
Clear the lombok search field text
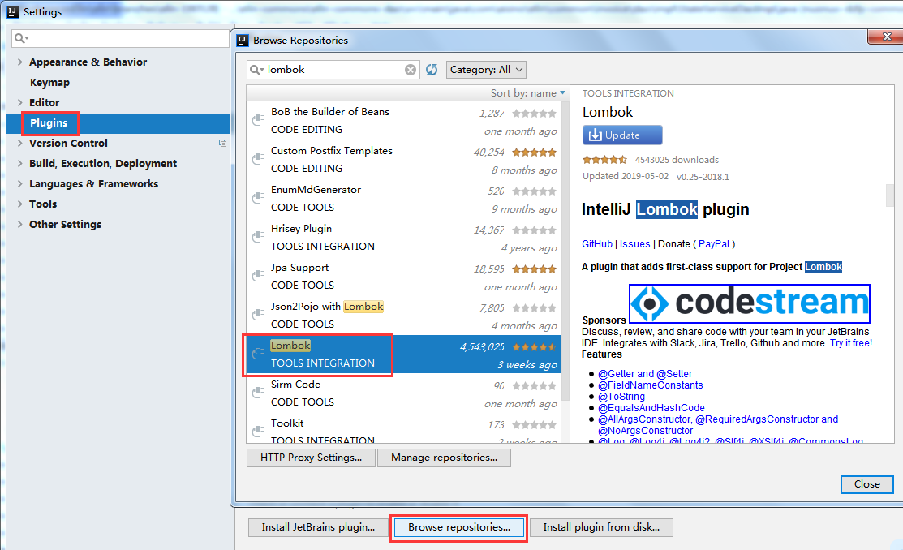410,70
